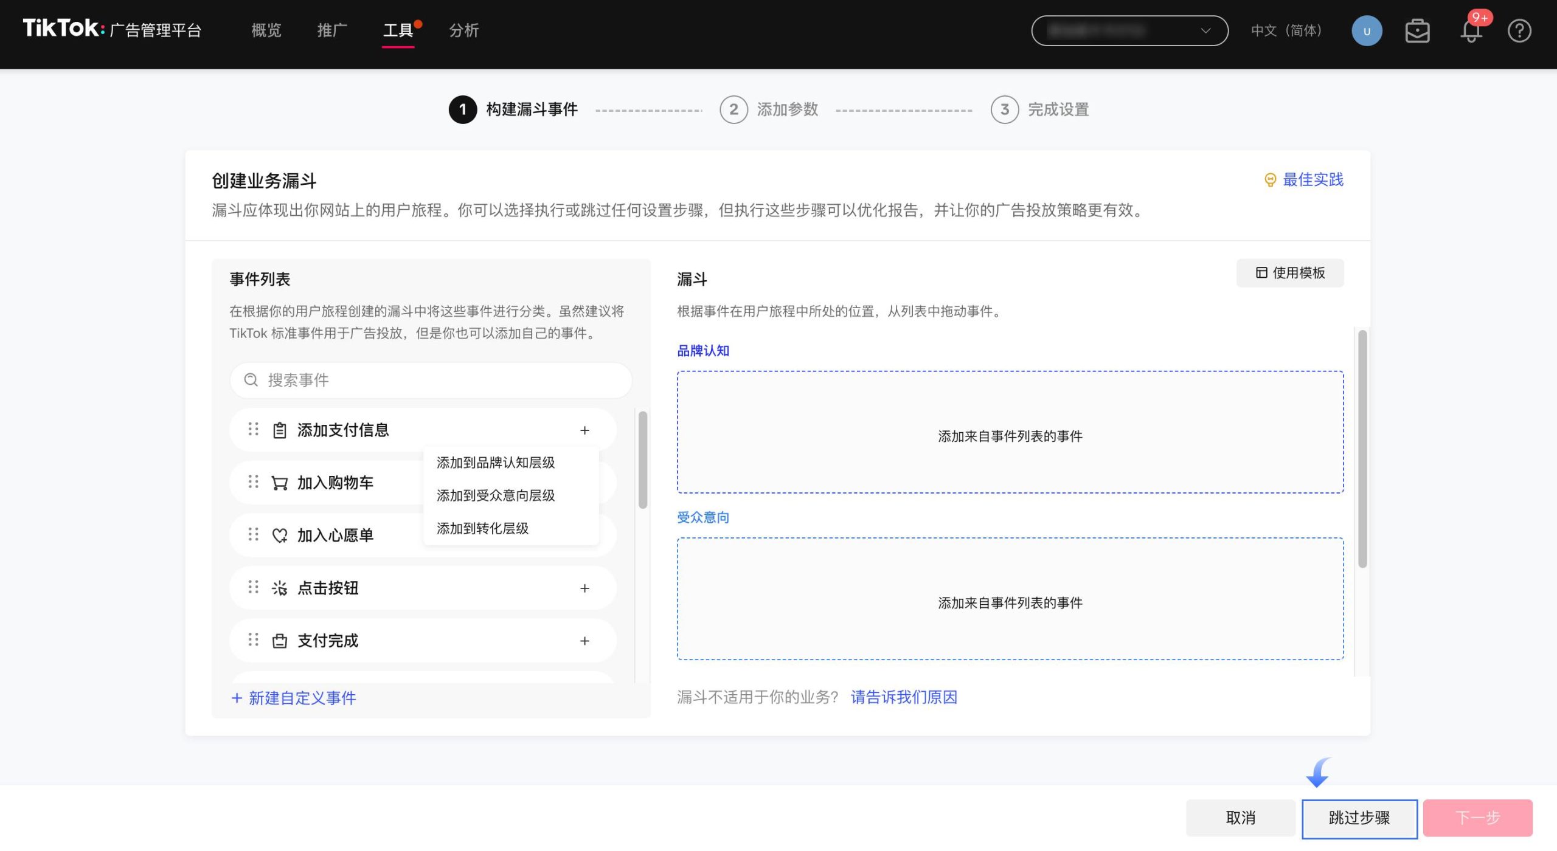The width and height of the screenshot is (1557, 851).
Task: Click the TikTok 广告管理平台 logo
Action: [112, 29]
